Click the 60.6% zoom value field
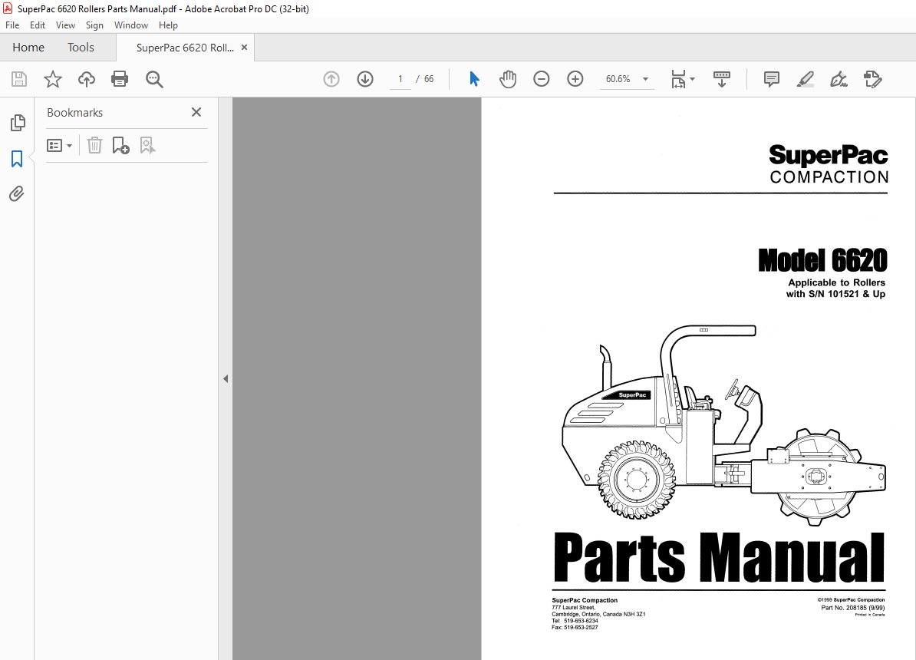The image size is (916, 660). (x=618, y=79)
